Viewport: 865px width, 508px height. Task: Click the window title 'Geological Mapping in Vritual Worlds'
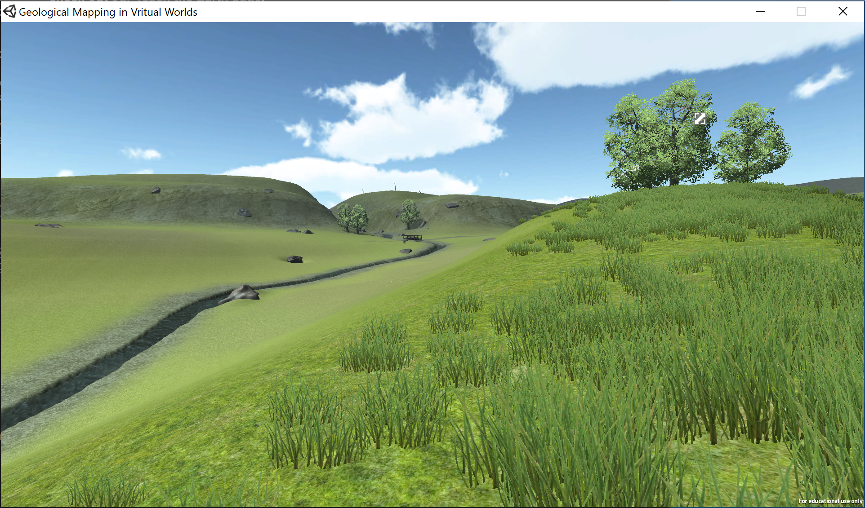pyautogui.click(x=108, y=12)
